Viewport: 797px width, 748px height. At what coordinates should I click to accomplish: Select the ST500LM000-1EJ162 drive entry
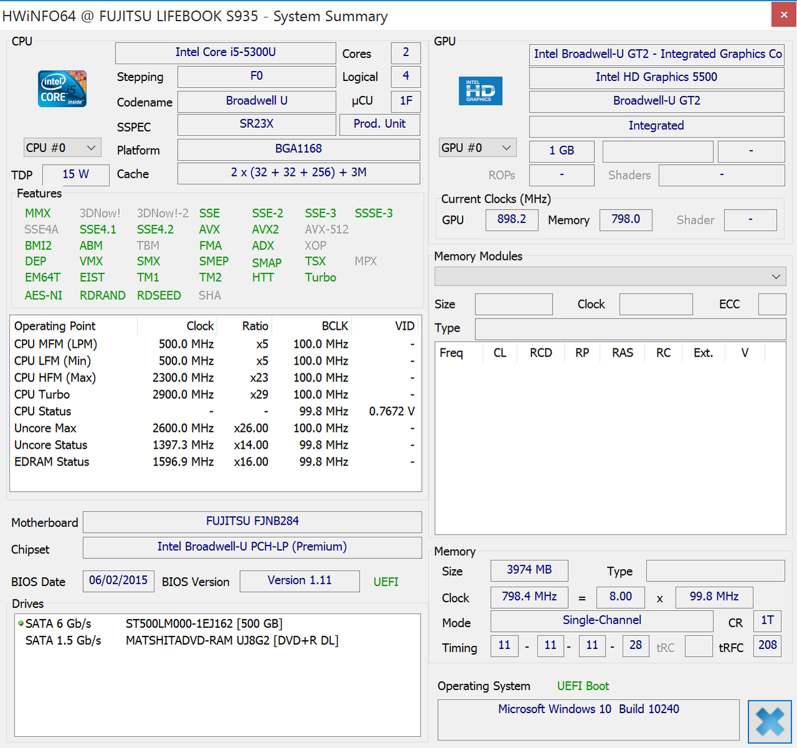point(217,623)
